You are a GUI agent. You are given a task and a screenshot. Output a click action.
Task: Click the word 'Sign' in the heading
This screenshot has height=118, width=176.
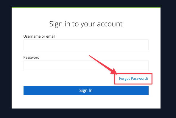[x=56, y=24]
